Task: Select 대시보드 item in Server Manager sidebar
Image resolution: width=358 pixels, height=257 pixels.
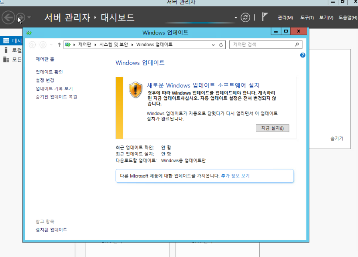Action: (x=11, y=41)
